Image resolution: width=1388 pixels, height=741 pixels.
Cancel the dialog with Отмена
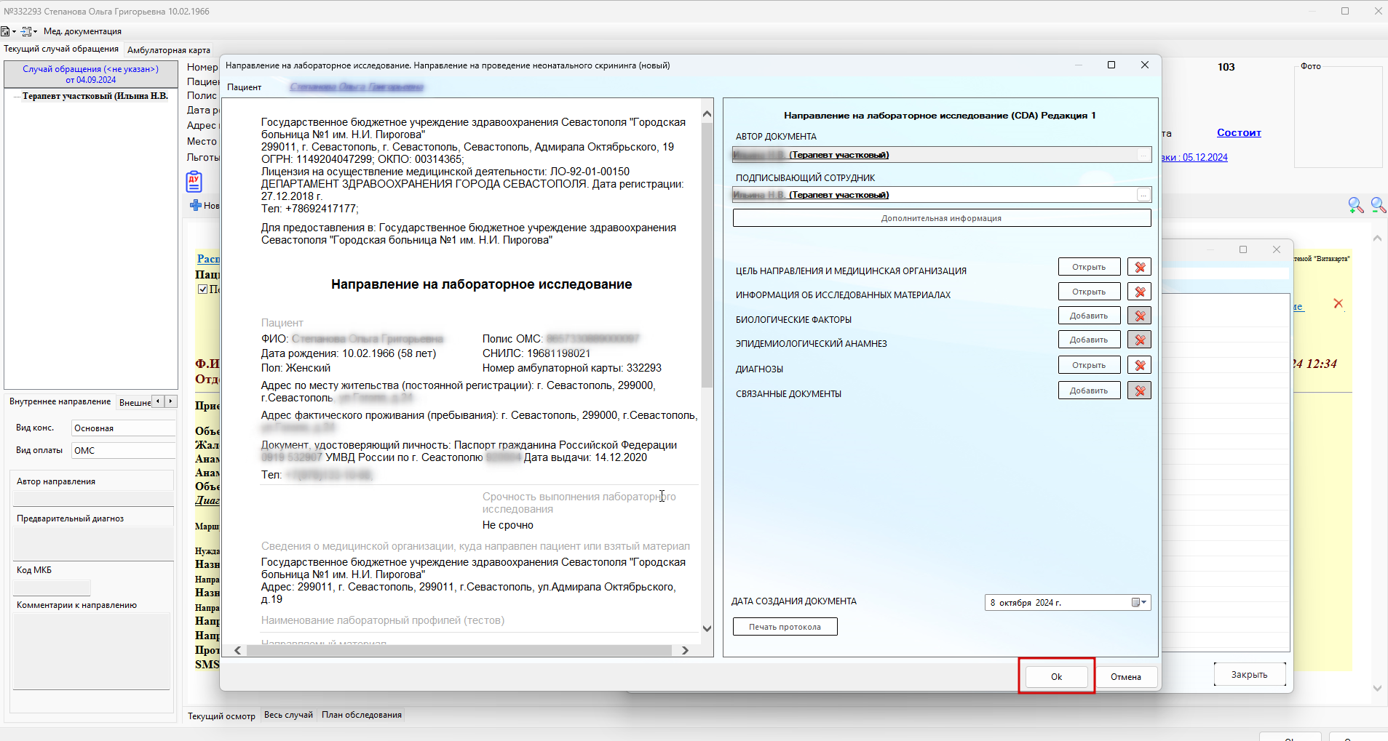coord(1125,677)
